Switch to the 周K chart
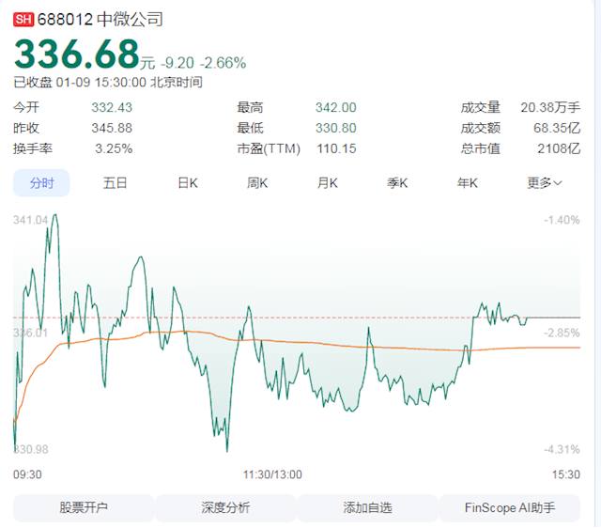The width and height of the screenshot is (601, 528). 258,183
